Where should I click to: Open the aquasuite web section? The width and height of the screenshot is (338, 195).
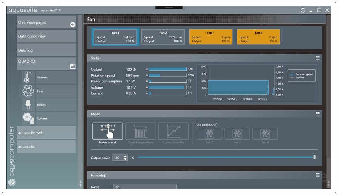46,132
